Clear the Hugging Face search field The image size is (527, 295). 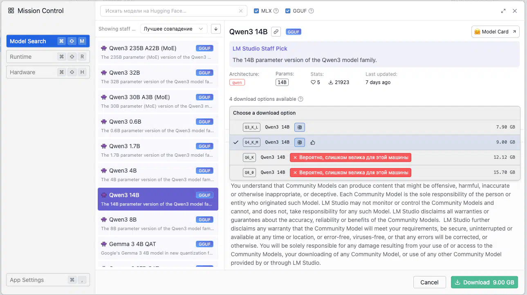241,11
